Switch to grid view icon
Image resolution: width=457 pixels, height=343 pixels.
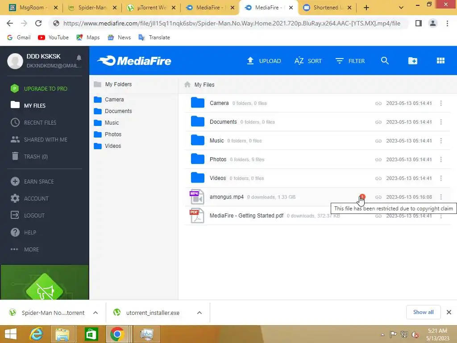440,61
